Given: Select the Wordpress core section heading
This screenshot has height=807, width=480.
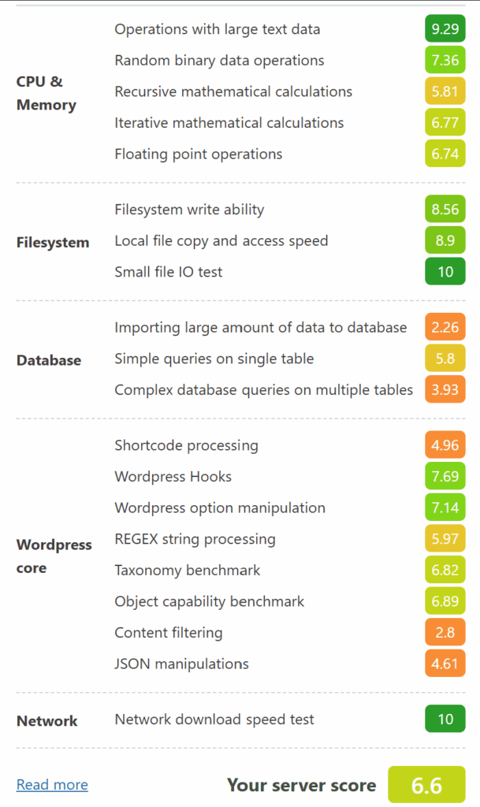Looking at the screenshot, I should 54,556.
